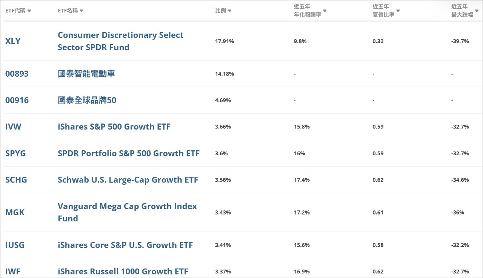Open the XLY ticker link
This screenshot has height=278, width=483.
click(13, 41)
